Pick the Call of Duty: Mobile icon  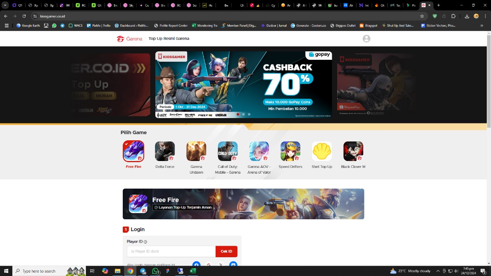click(x=228, y=151)
